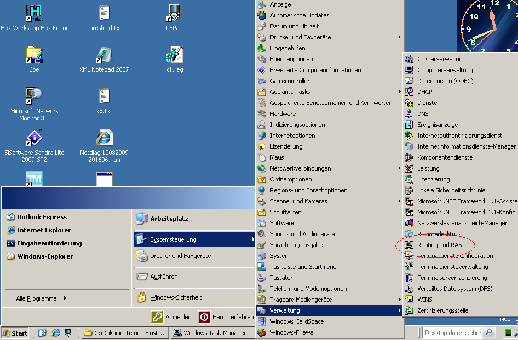Screen dimensions: 518x340
Task: Expand Tragbare Mediengeräte submenu
Action: click(x=330, y=300)
